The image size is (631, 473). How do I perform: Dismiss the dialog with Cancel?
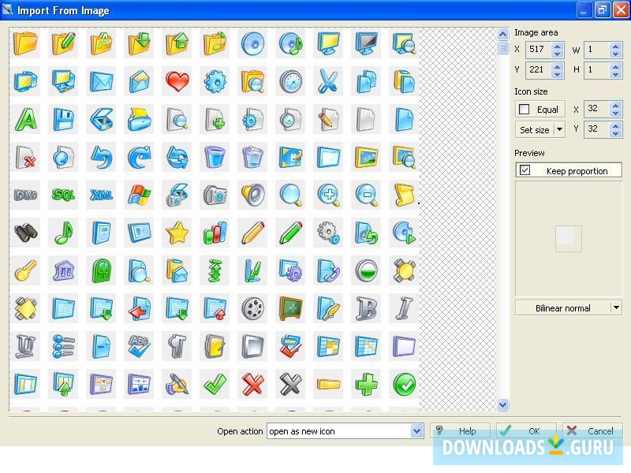[592, 431]
